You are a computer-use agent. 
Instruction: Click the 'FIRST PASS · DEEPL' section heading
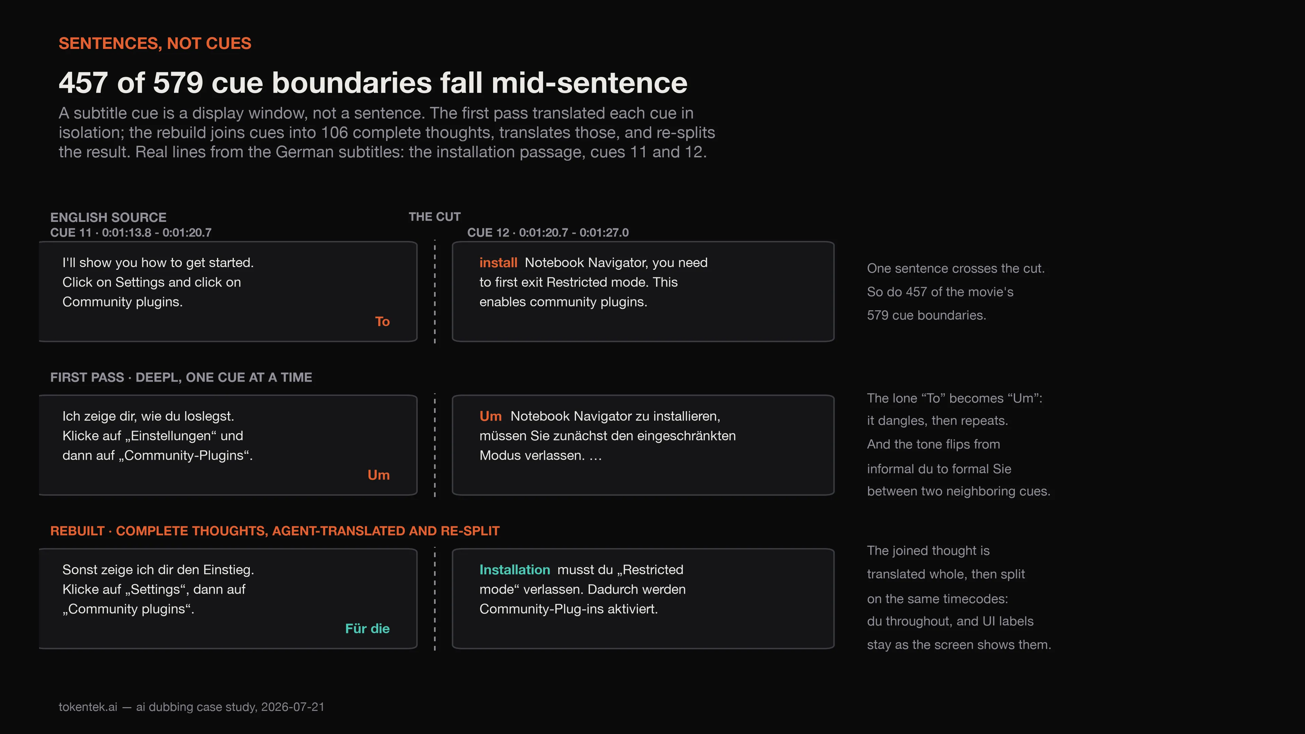tap(181, 378)
